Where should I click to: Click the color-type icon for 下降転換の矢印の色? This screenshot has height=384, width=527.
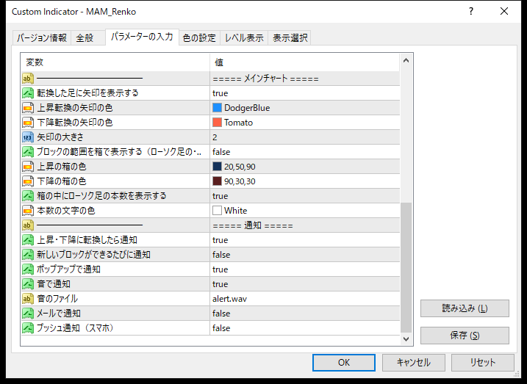pos(28,123)
